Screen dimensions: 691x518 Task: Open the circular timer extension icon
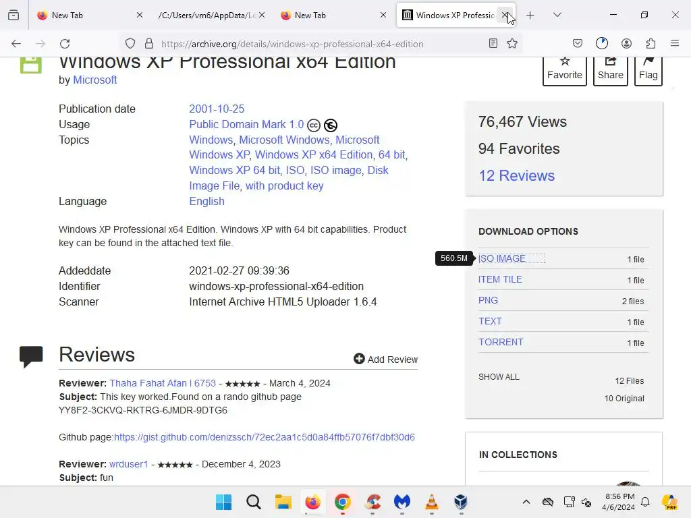click(x=601, y=44)
